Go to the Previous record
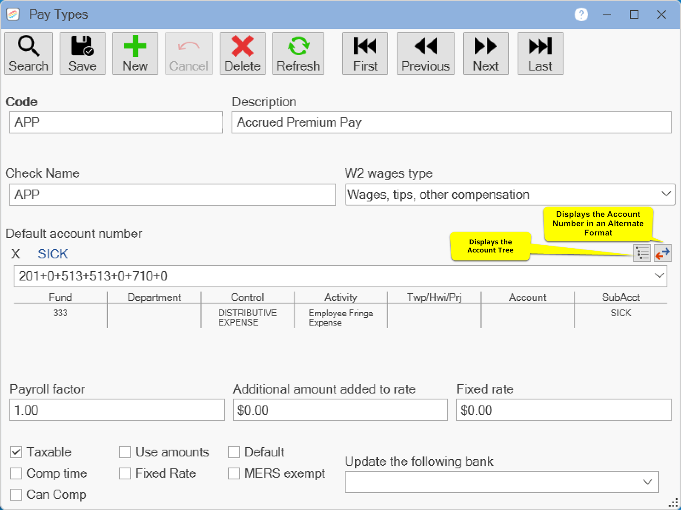 click(426, 54)
